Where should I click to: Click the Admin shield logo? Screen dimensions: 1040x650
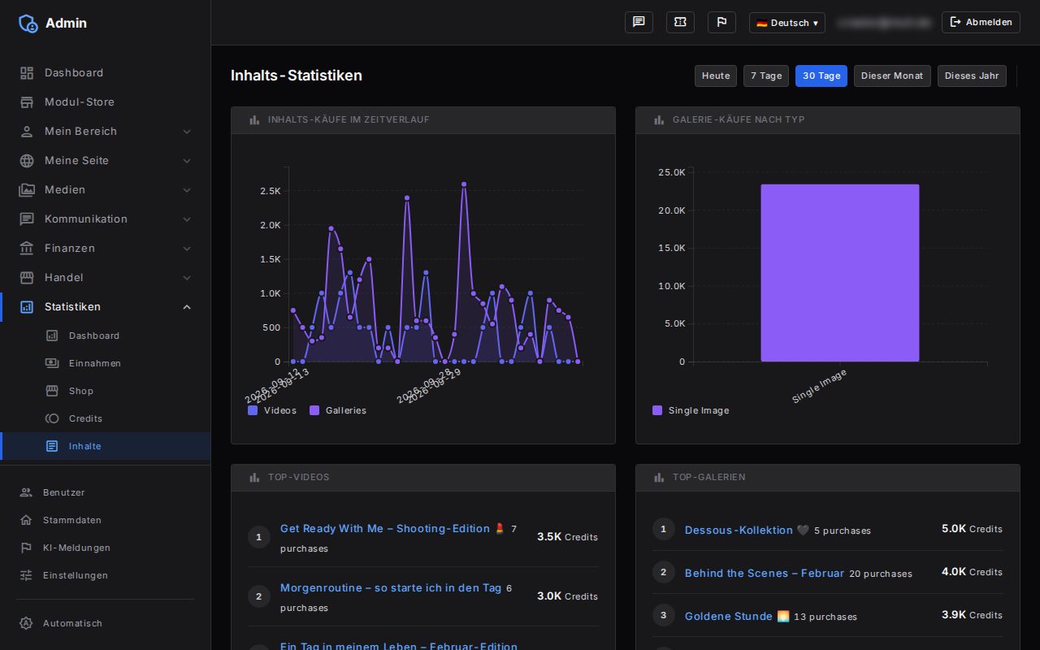click(28, 23)
